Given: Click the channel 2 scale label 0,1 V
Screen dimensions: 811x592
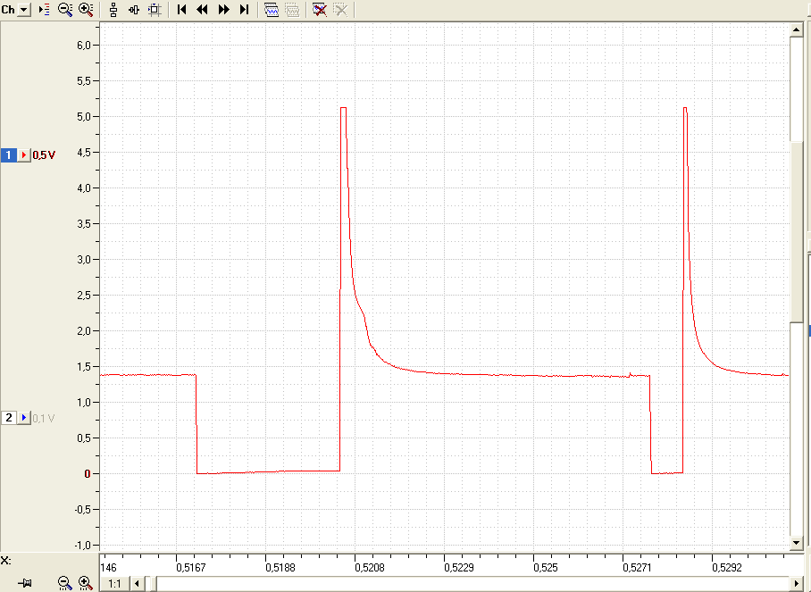Looking at the screenshot, I should pos(44,418).
